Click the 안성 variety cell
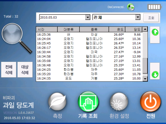Viewport: 166px width, 124px height. click(x=94, y=35)
